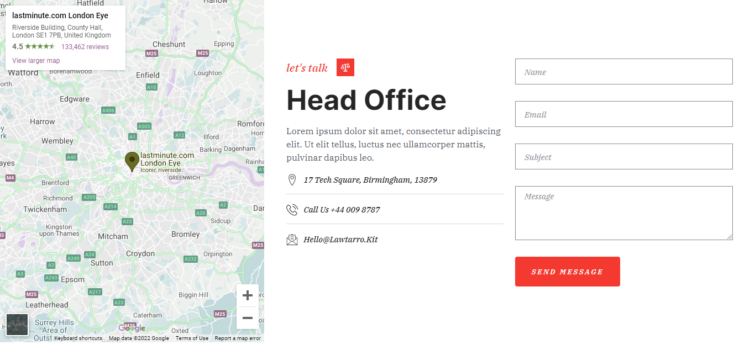Click Hello@Lawtarro.Kit email text
The image size is (755, 345).
[x=340, y=240]
